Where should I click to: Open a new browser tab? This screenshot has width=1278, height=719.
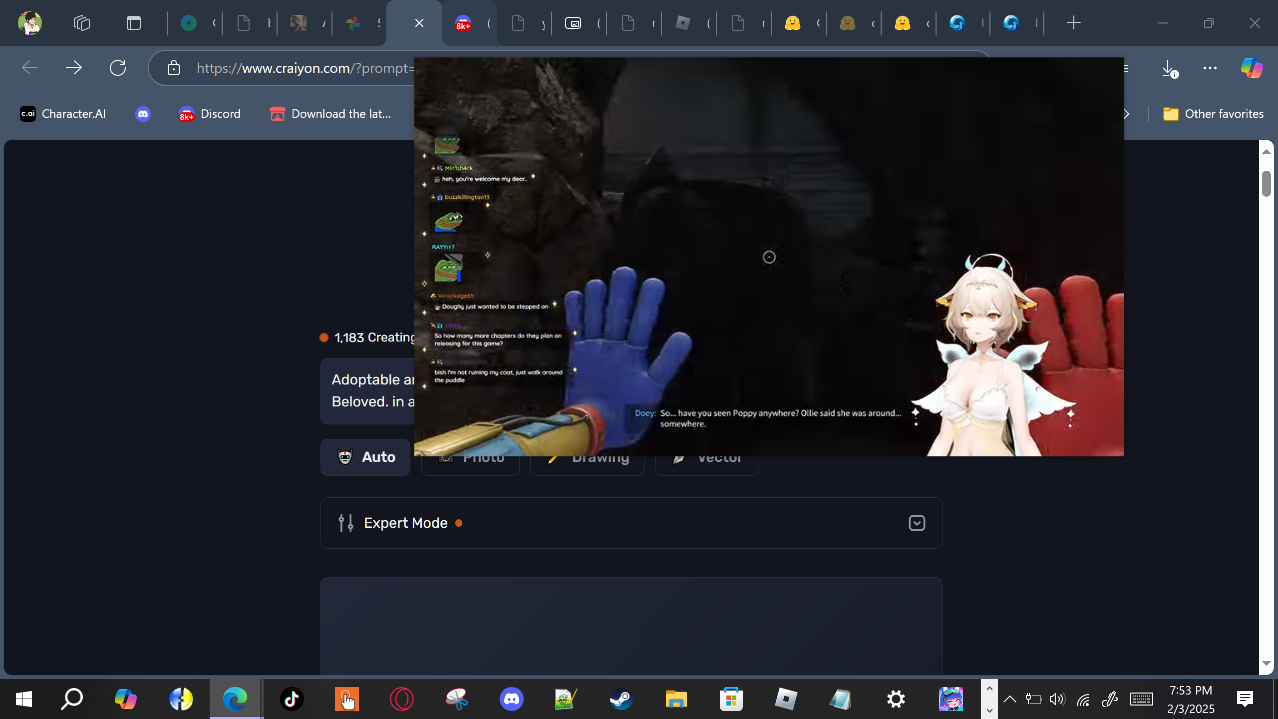coord(1073,23)
